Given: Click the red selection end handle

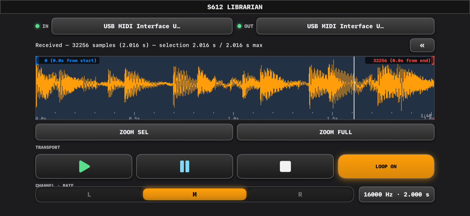Looking at the screenshot, I should coord(433,60).
